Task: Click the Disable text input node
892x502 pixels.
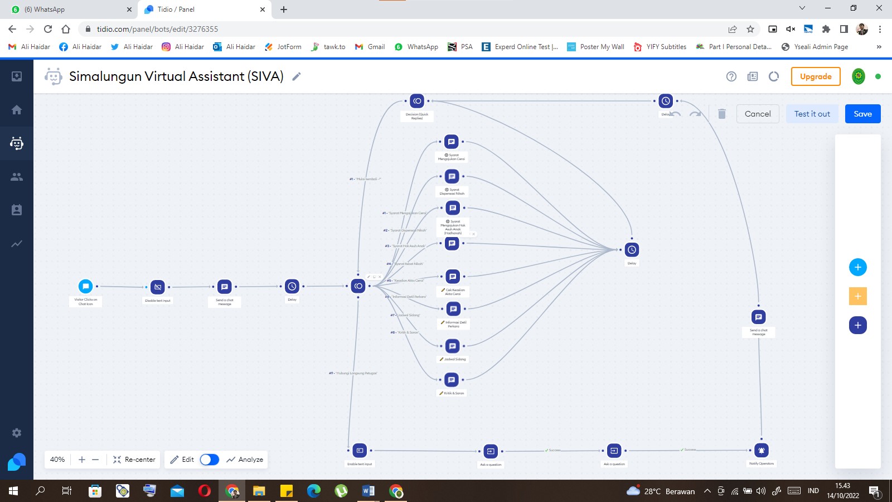Action: (x=158, y=287)
